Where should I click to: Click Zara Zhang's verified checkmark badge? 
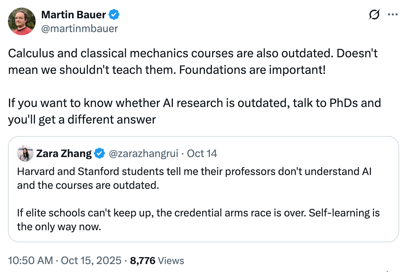pyautogui.click(x=100, y=153)
